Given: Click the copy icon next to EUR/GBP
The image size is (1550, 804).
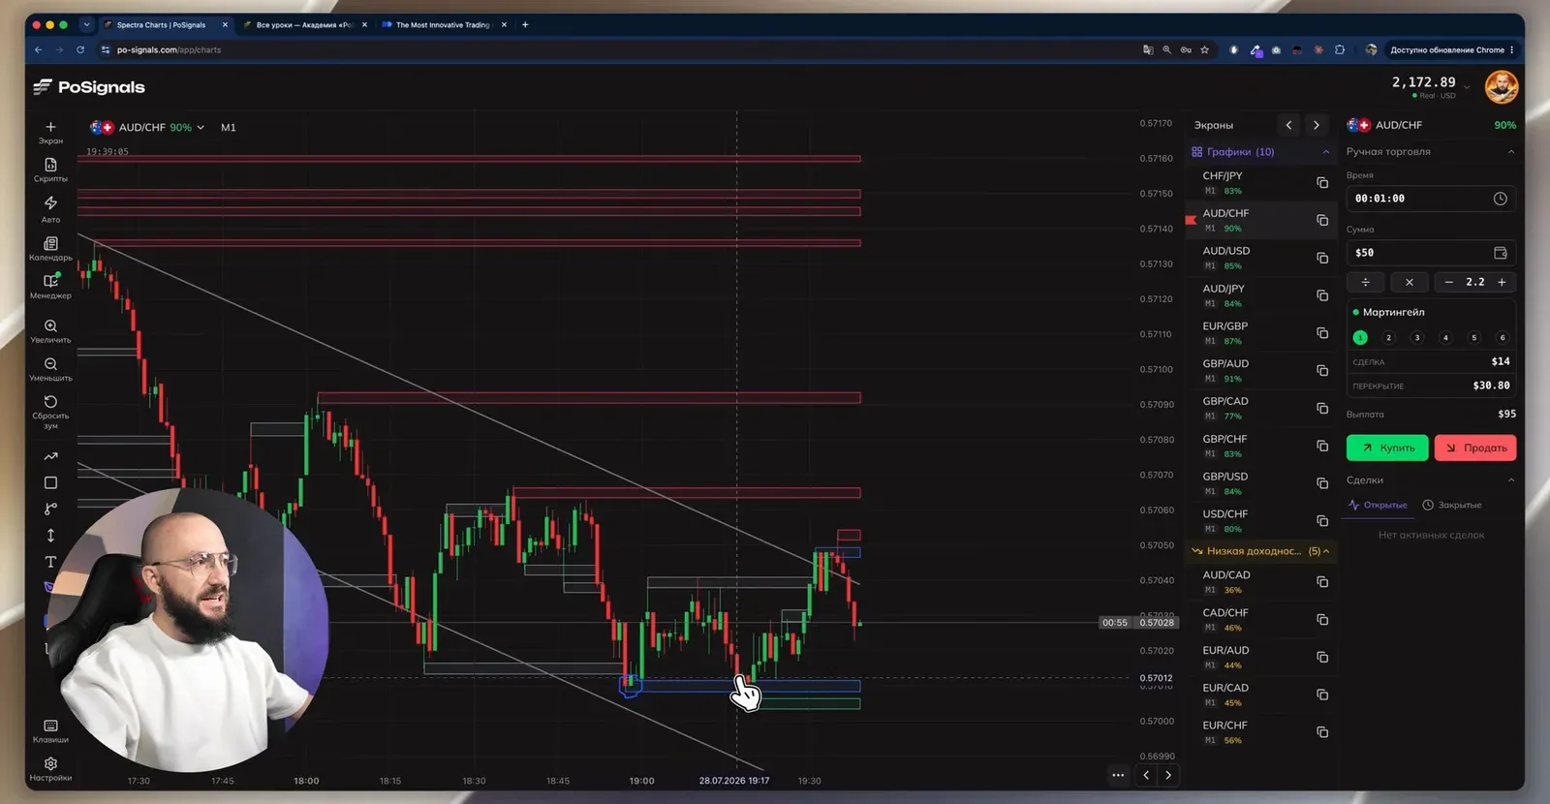Looking at the screenshot, I should pyautogui.click(x=1322, y=333).
